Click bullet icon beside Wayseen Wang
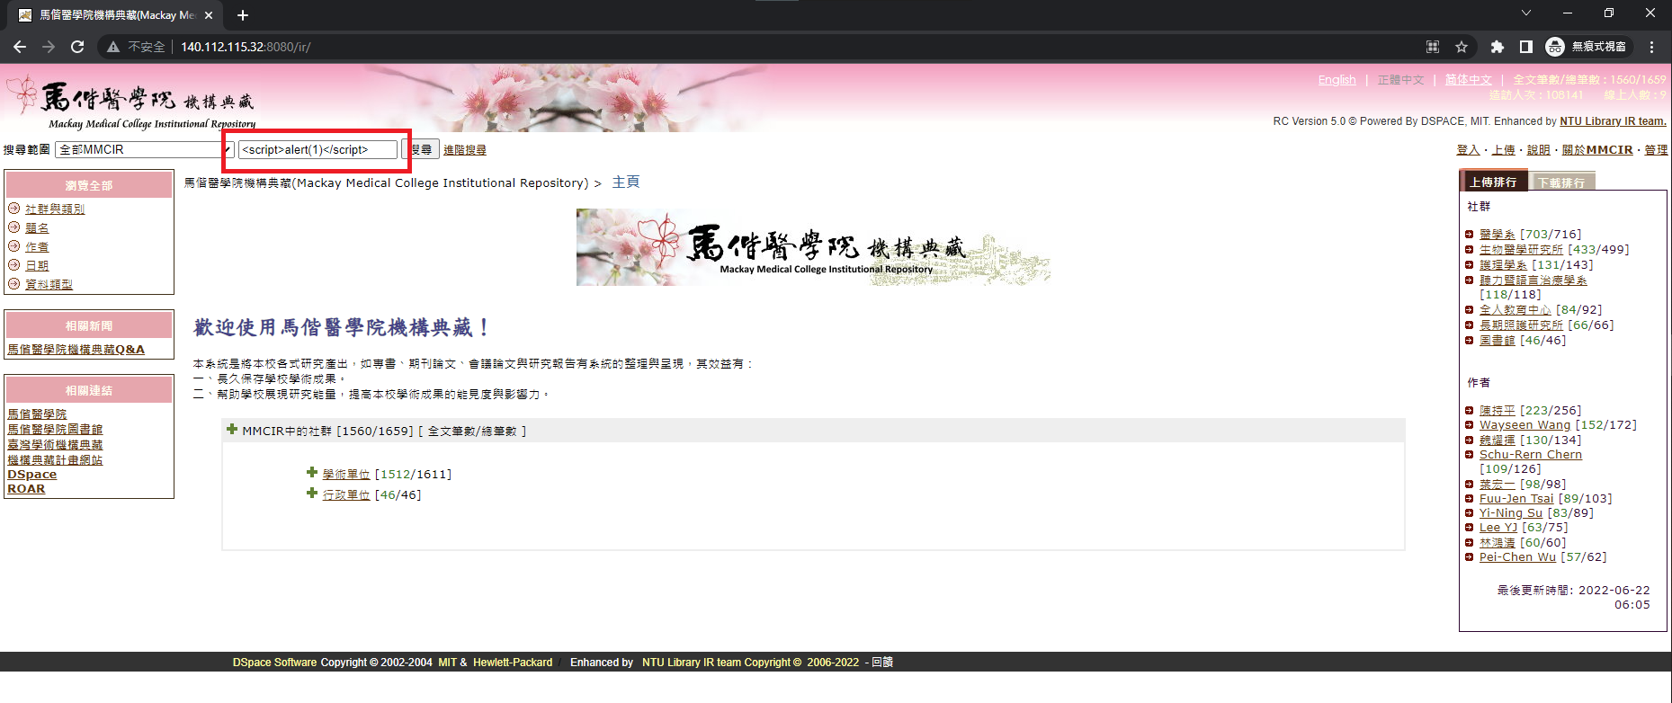The height and width of the screenshot is (703, 1672). coord(1469,424)
